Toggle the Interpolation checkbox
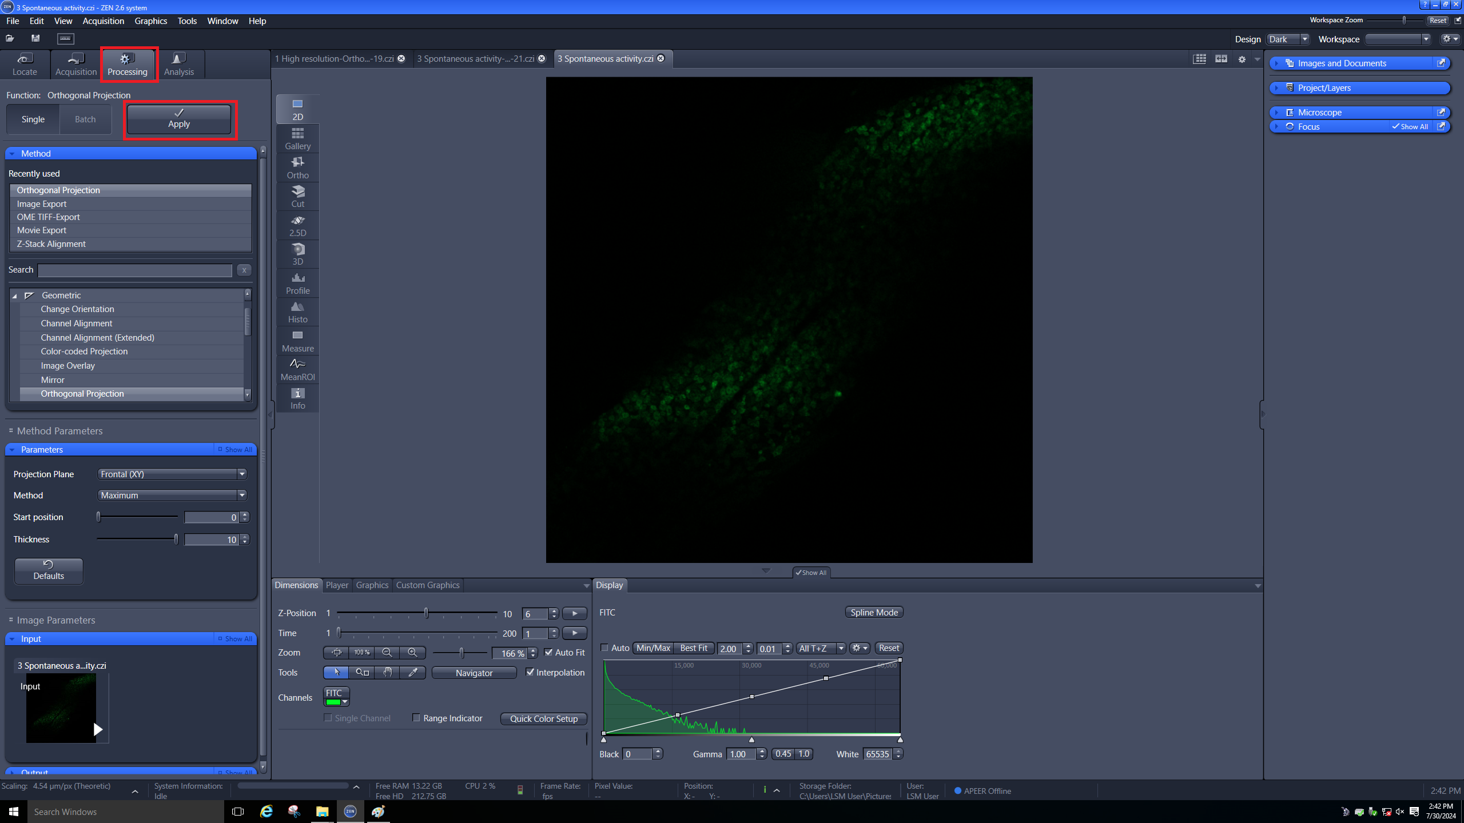The height and width of the screenshot is (823, 1464). (530, 672)
